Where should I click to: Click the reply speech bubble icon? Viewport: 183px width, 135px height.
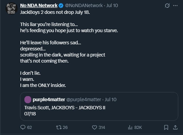click(23, 127)
